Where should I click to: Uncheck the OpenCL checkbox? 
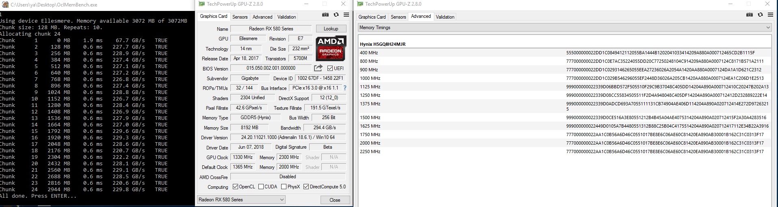pos(235,187)
